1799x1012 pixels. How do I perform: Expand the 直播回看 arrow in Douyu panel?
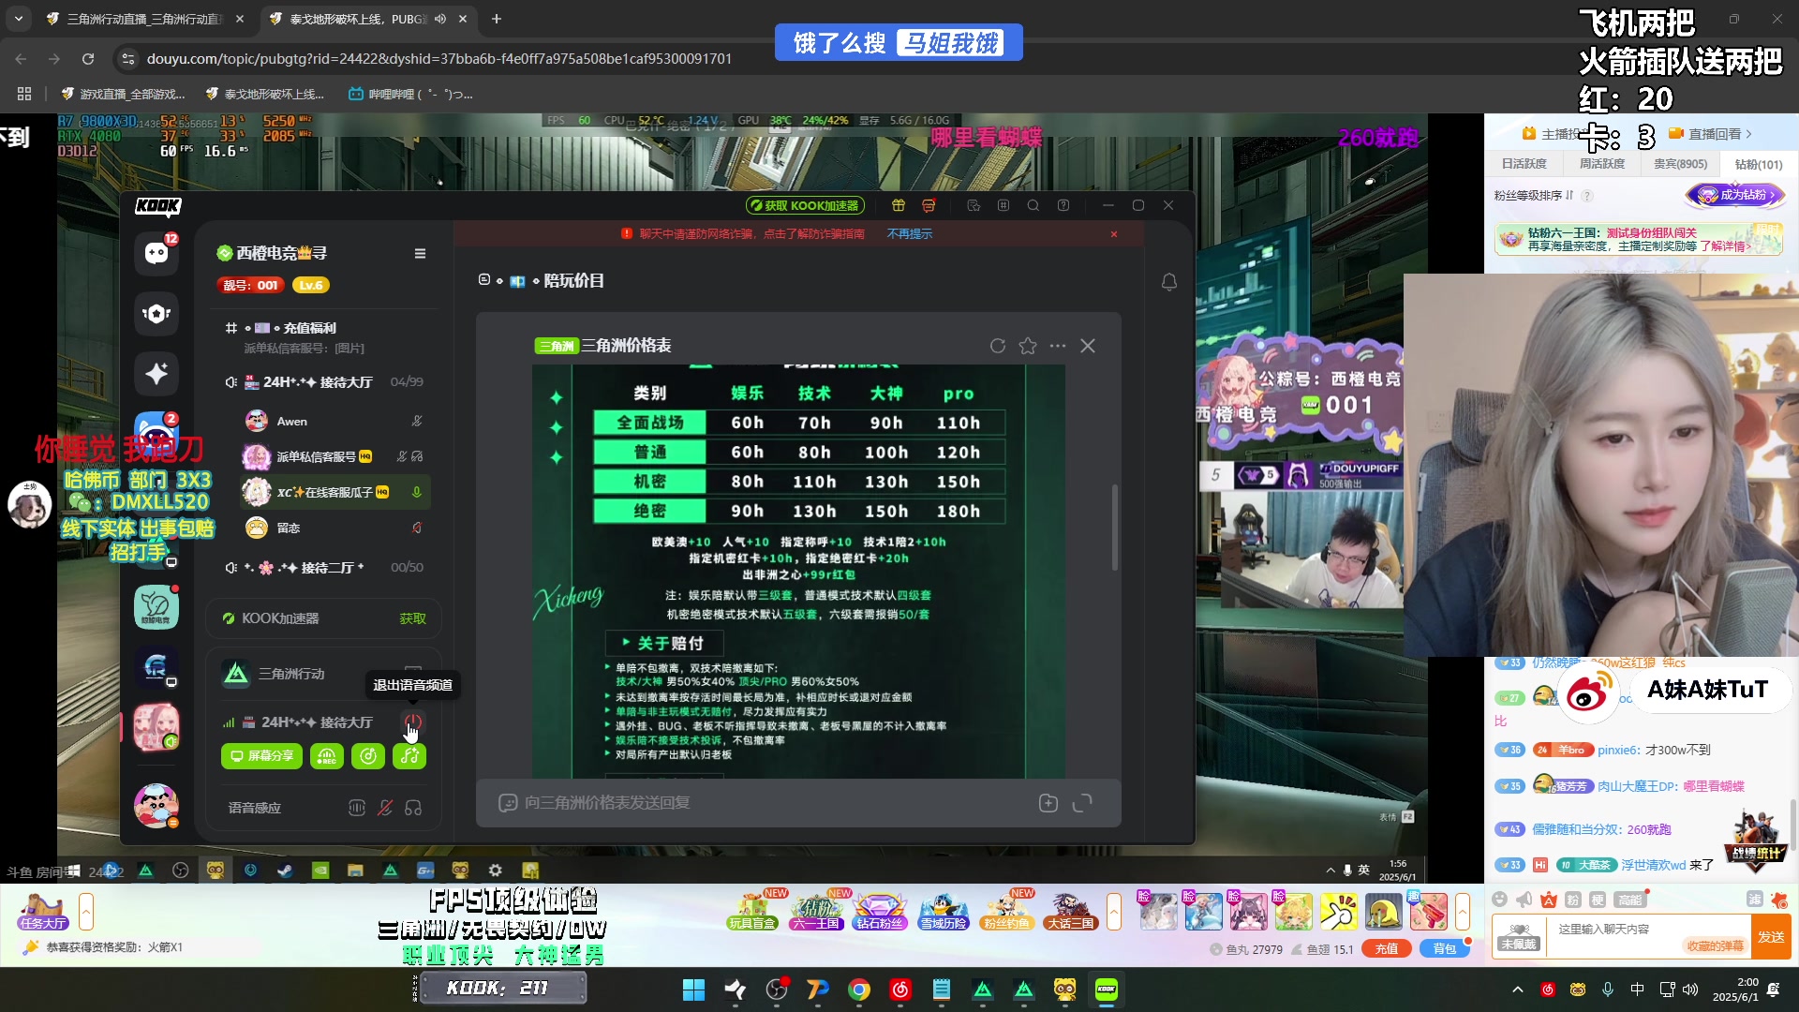click(x=1748, y=134)
